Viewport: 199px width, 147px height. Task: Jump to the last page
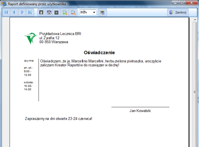click(30, 12)
